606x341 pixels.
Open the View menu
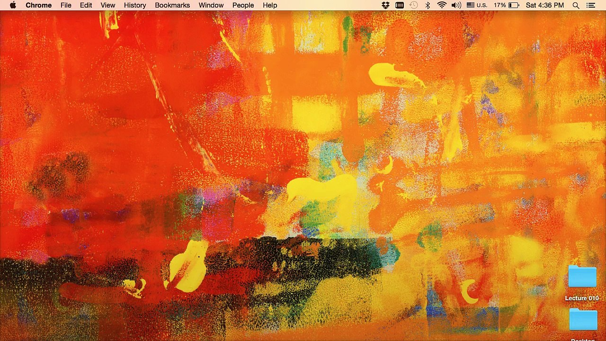point(108,5)
